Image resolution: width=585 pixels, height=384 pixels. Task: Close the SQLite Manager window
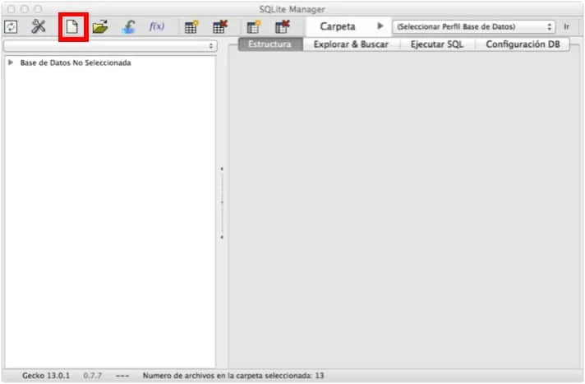coord(12,8)
